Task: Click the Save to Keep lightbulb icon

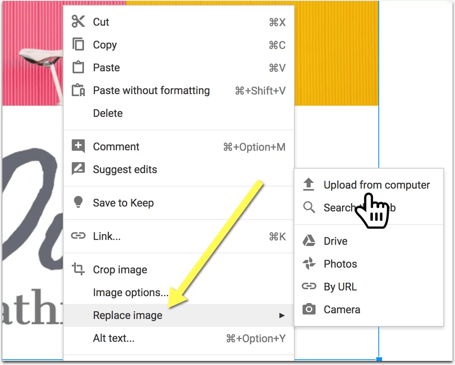Action: coord(78,202)
